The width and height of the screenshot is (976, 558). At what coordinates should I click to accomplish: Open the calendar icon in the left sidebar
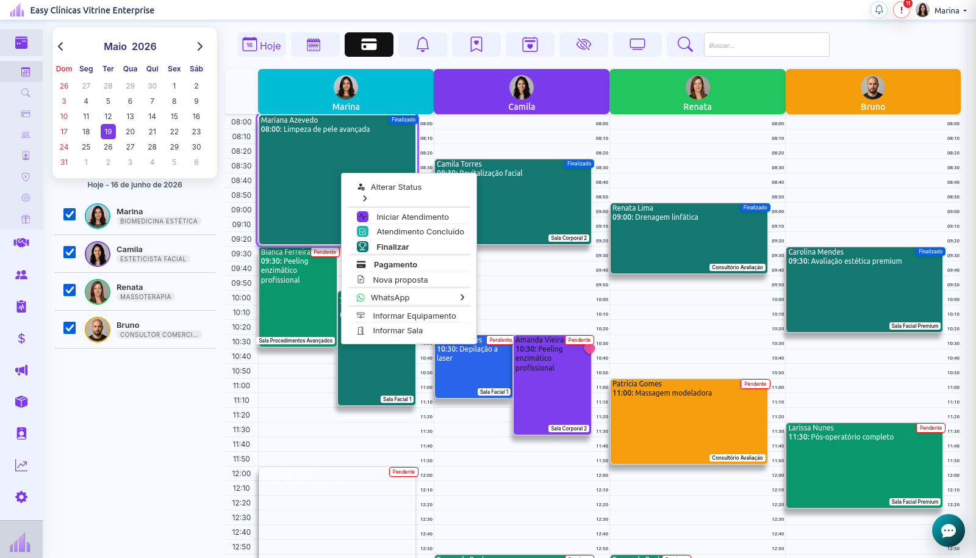point(26,72)
